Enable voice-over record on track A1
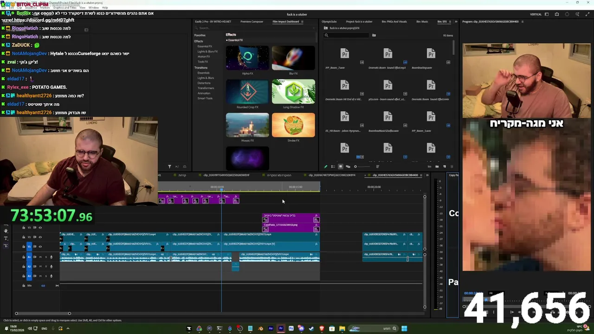The height and width of the screenshot is (334, 594). tap(52, 257)
